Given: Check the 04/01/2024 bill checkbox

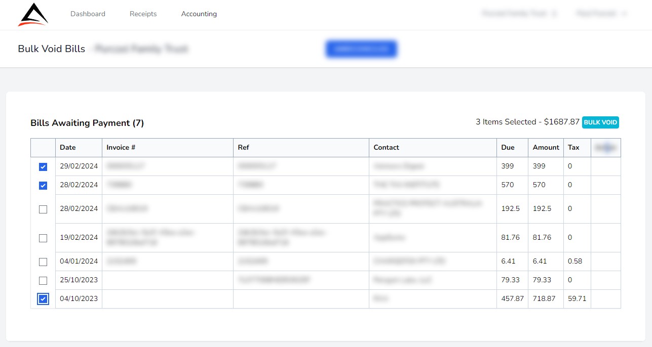Looking at the screenshot, I should pos(43,262).
